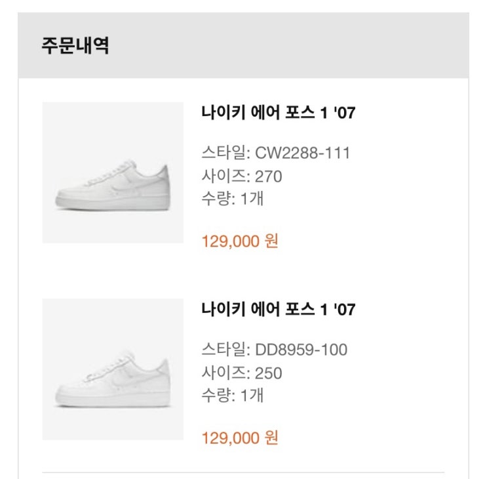Viewport: 487px width, 479px height.
Task: Open the second Air Force 1 thumbnail
Action: (113, 369)
